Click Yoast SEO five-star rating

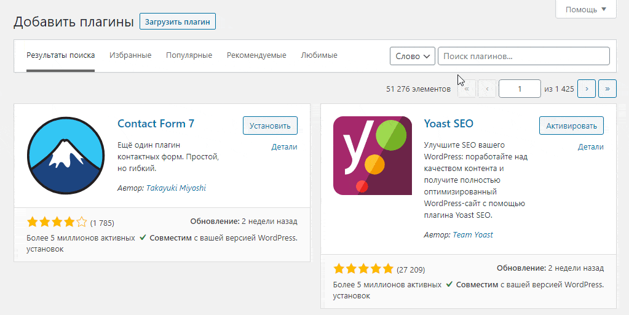[363, 268]
